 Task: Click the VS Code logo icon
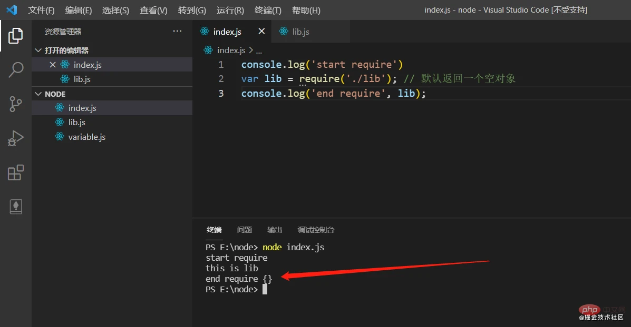pyautogui.click(x=12, y=9)
